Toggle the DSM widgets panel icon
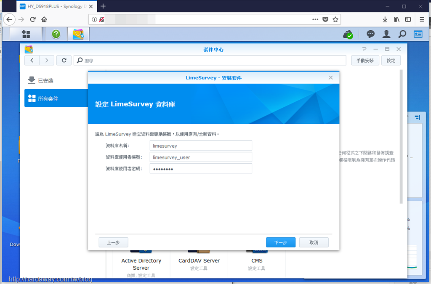The image size is (431, 284). 418,34
